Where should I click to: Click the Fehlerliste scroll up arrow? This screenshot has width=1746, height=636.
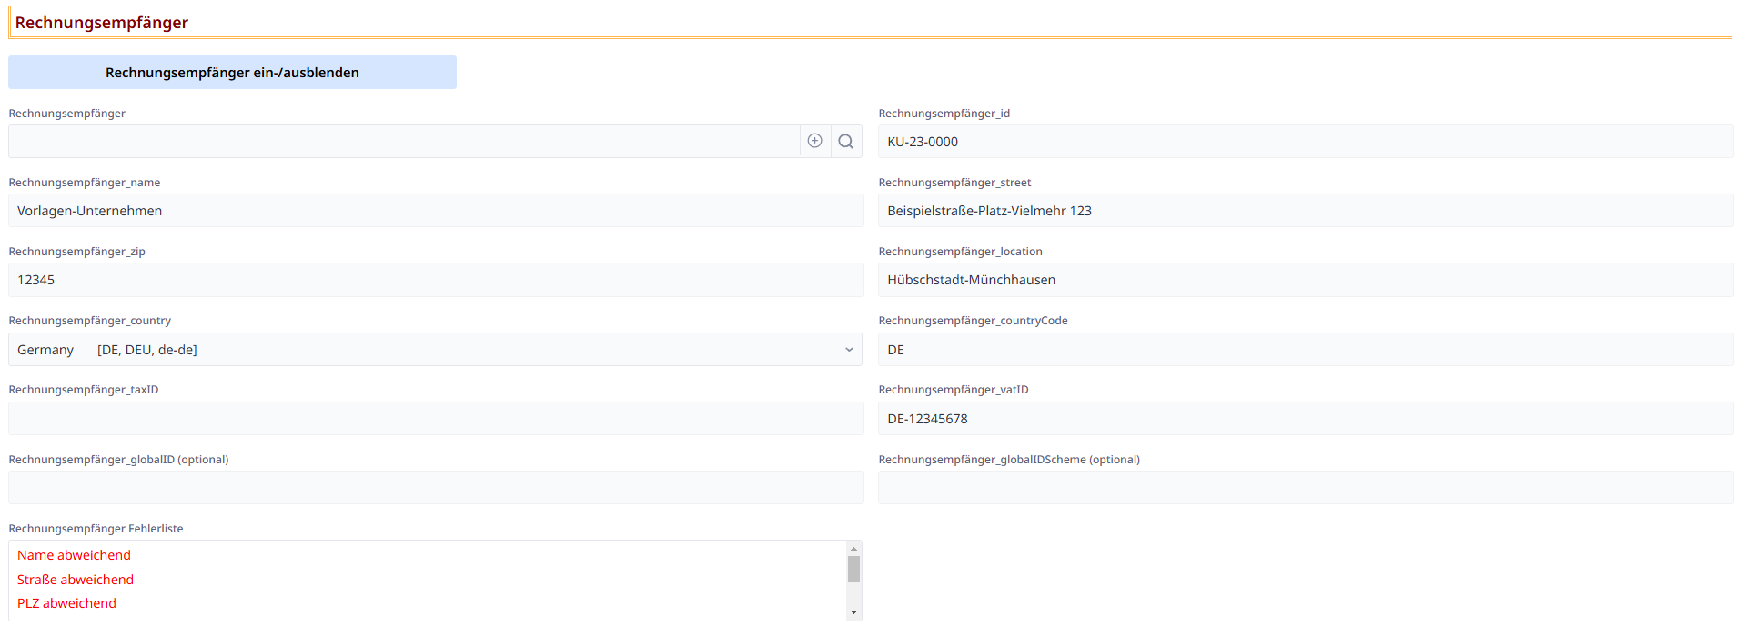(853, 549)
